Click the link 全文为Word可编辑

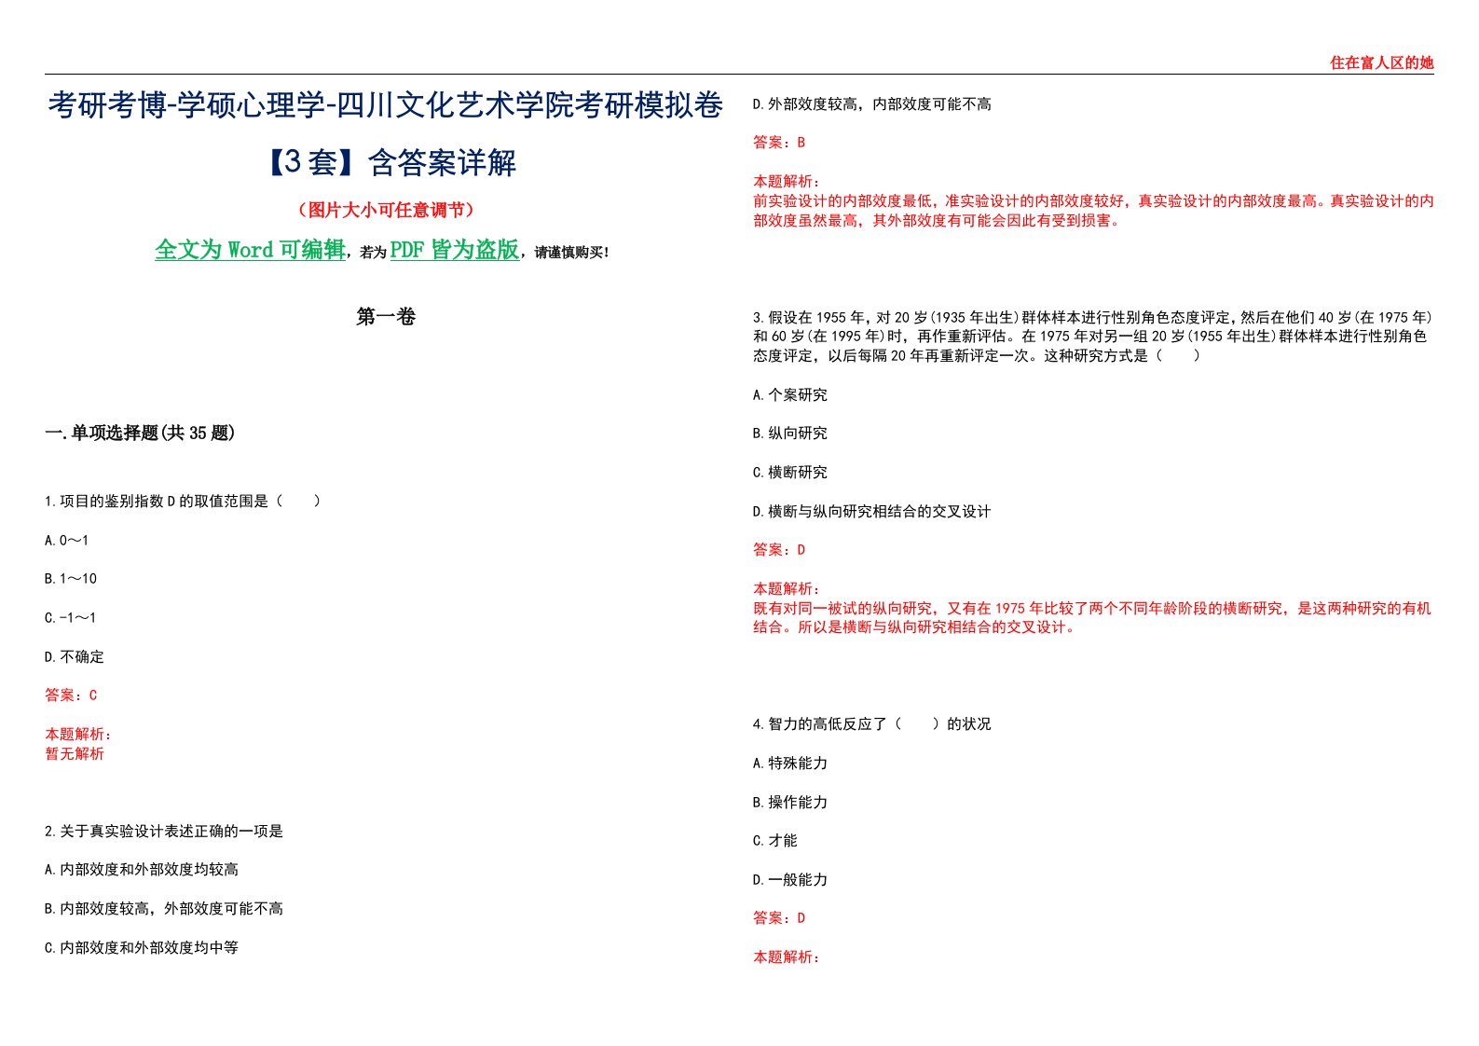[x=250, y=250]
